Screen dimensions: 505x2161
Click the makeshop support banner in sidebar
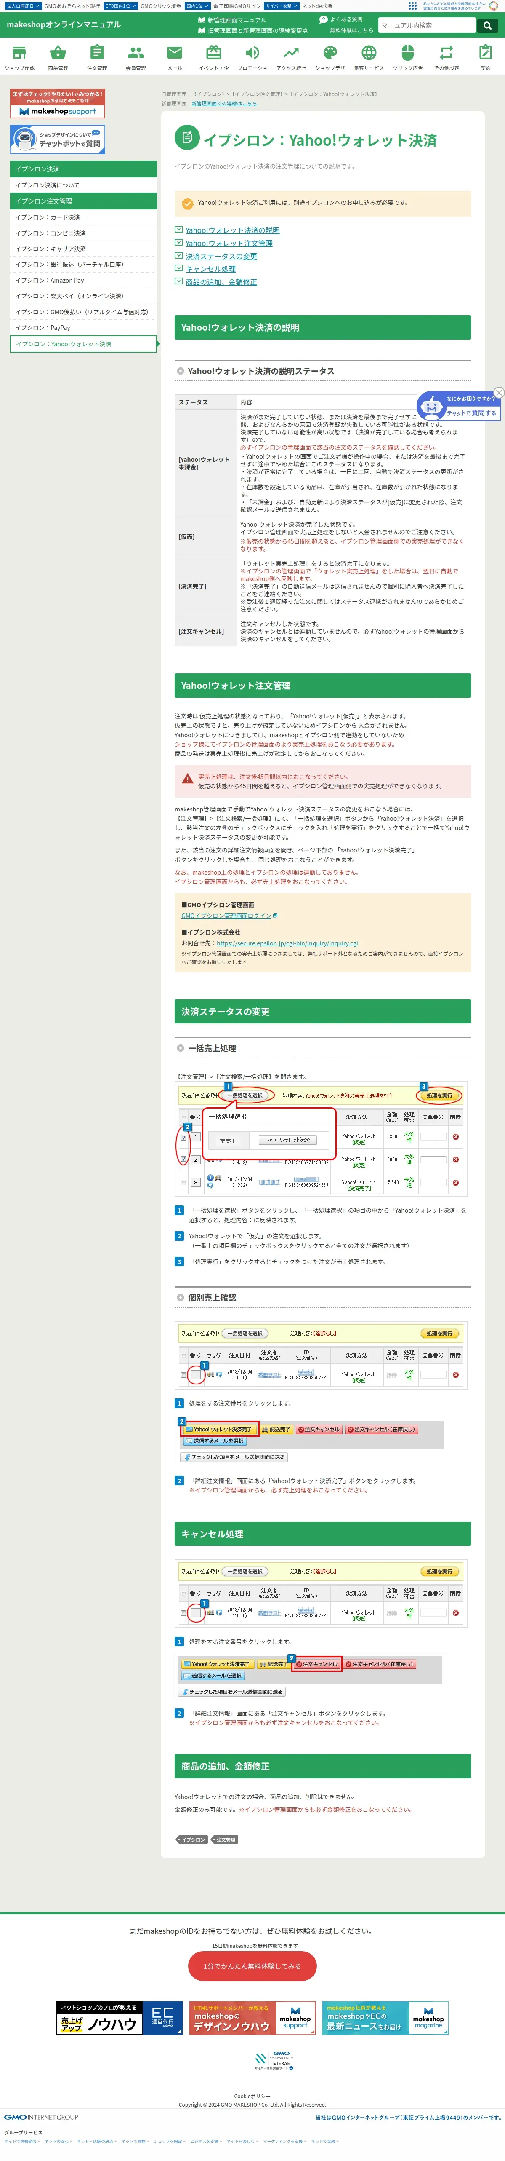click(x=58, y=104)
